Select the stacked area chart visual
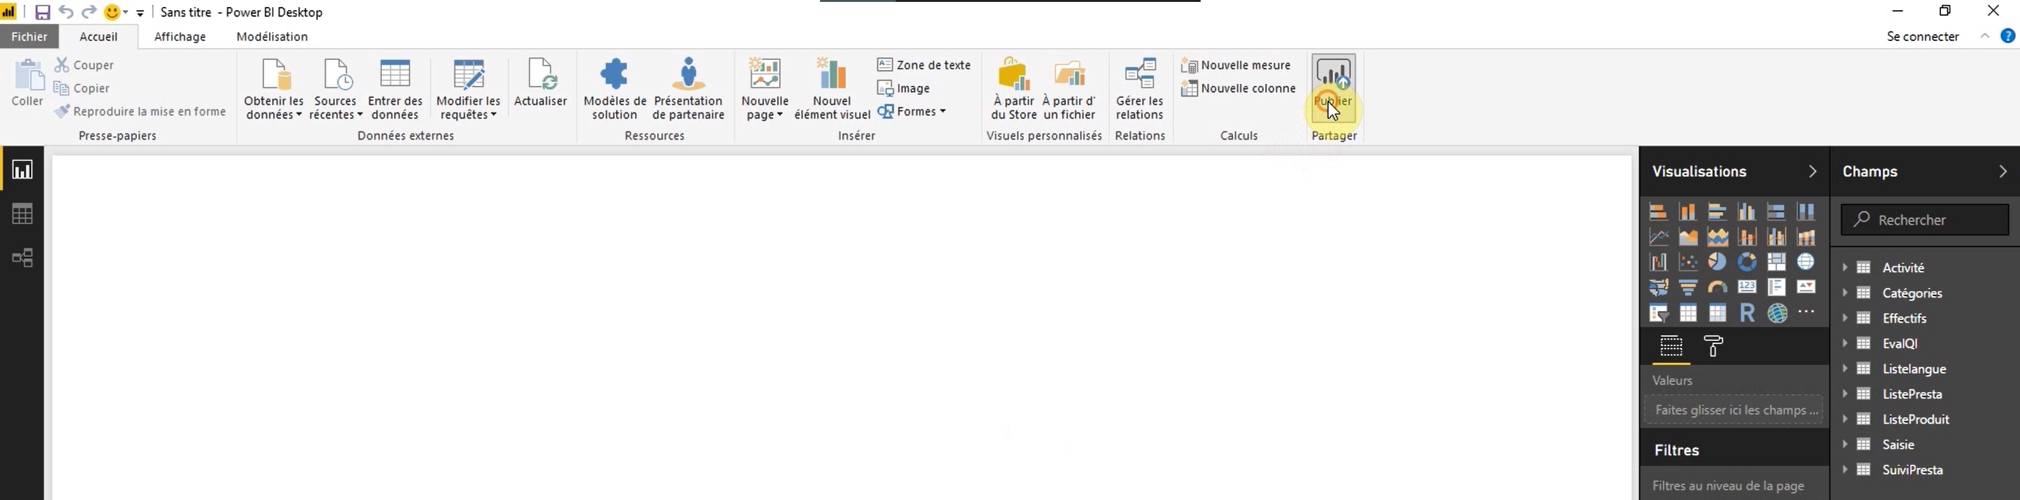Image resolution: width=2020 pixels, height=500 pixels. pos(1717,237)
